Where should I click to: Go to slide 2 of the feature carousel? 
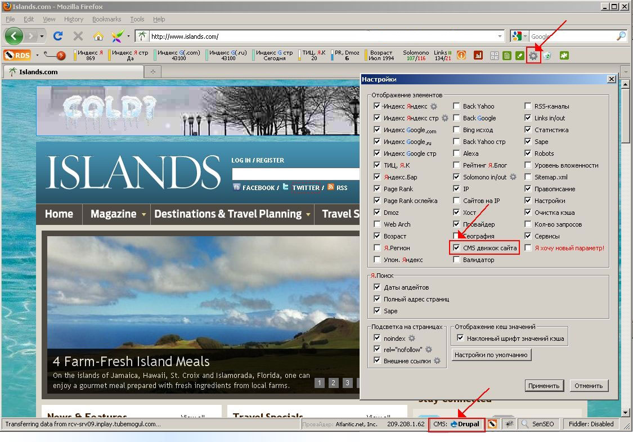334,383
